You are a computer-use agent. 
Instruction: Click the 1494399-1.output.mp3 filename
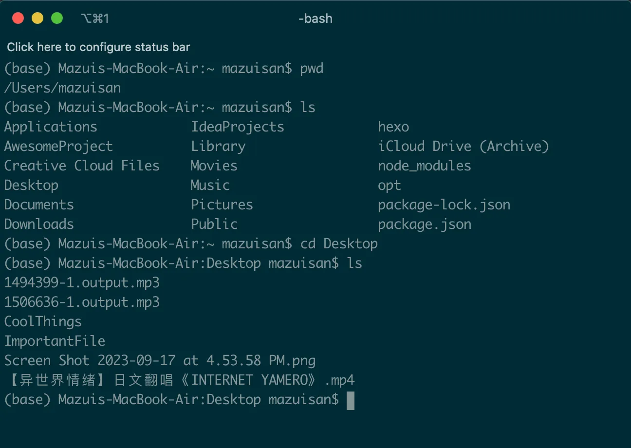point(82,283)
